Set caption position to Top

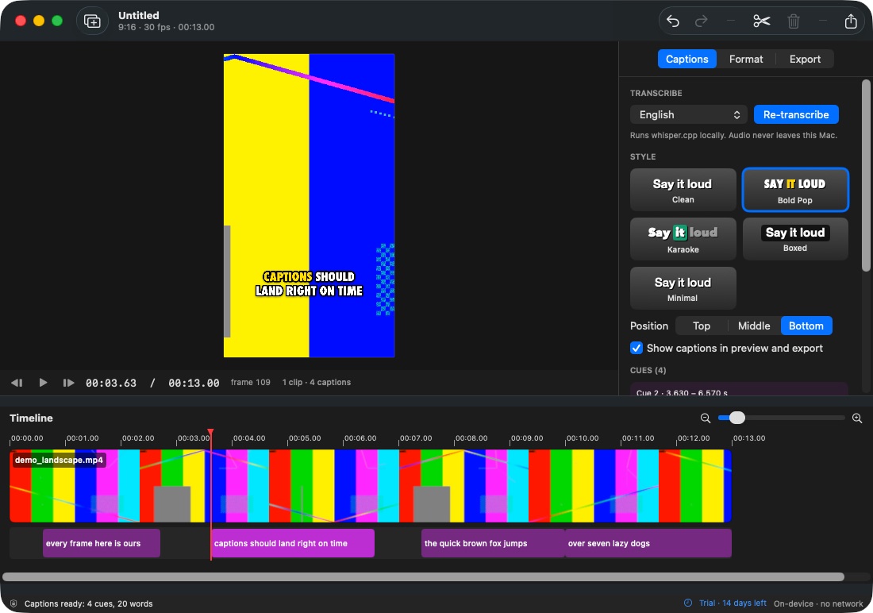[x=701, y=326]
